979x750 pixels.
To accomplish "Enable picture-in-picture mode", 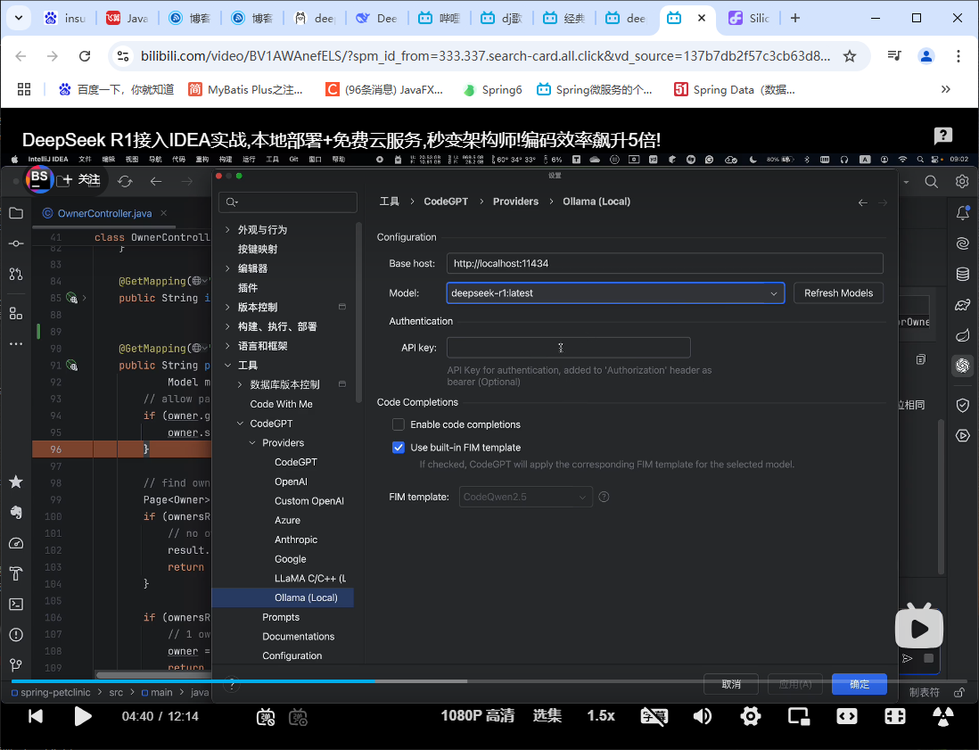I will (799, 716).
